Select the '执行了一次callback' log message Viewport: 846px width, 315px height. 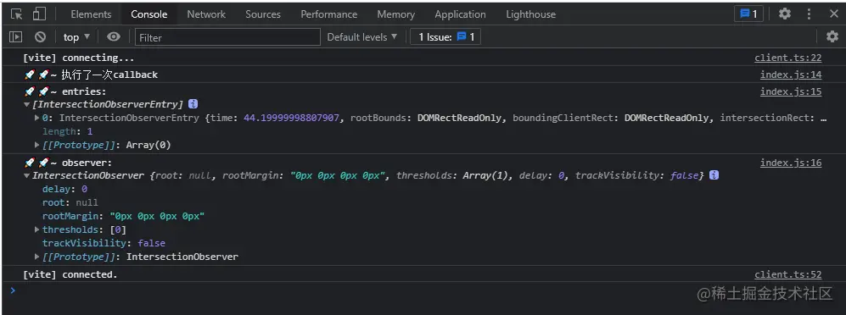(109, 75)
